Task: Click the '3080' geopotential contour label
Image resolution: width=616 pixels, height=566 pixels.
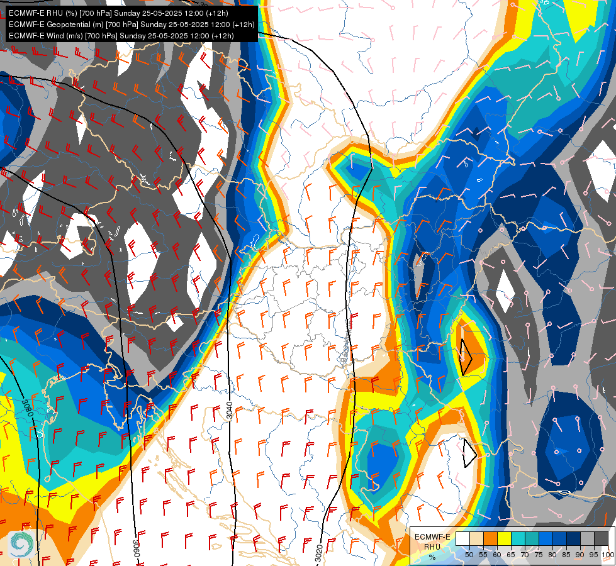Action: pos(28,409)
